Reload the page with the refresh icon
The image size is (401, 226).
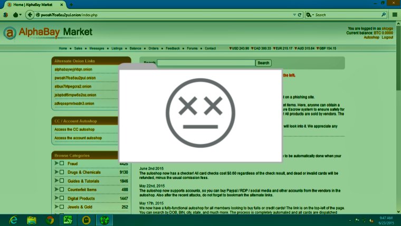click(x=300, y=15)
